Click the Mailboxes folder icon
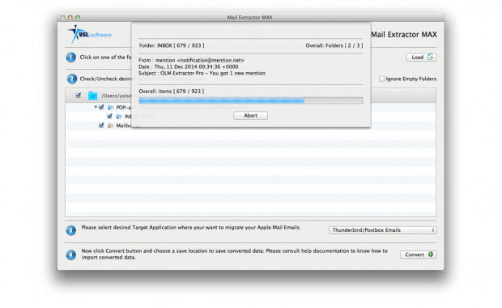The height and width of the screenshot is (308, 502). tap(110, 126)
